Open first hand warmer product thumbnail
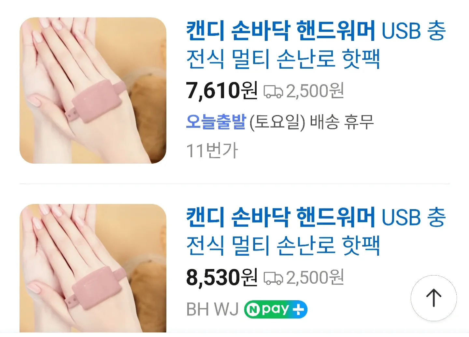The width and height of the screenshot is (469, 337). coord(93,90)
